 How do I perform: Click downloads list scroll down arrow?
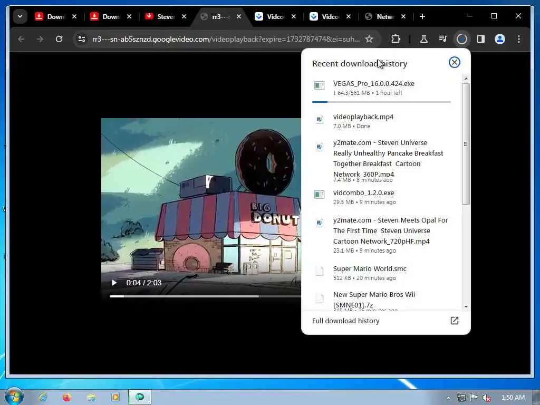pos(466,306)
